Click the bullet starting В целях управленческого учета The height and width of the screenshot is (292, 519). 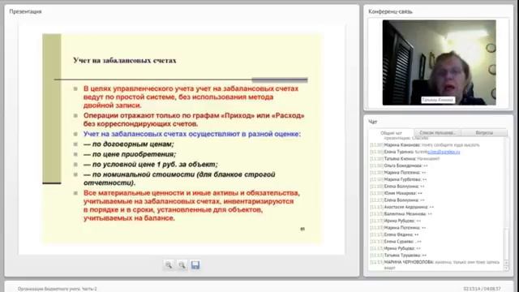191,97
